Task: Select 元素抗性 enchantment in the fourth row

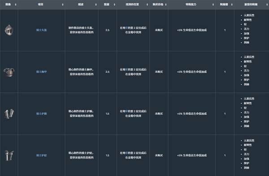Action: (x=249, y=140)
